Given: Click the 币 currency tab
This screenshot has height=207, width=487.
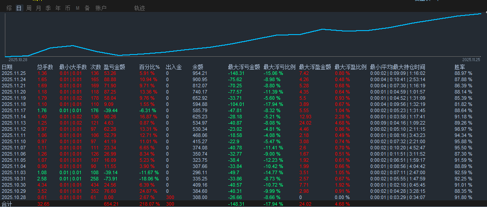Looking at the screenshot, I should [67, 8].
